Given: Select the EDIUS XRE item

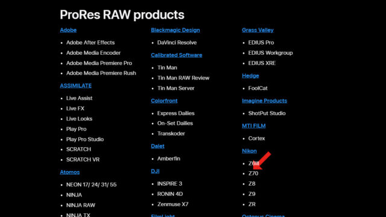Looking at the screenshot, I should pyautogui.click(x=262, y=63).
